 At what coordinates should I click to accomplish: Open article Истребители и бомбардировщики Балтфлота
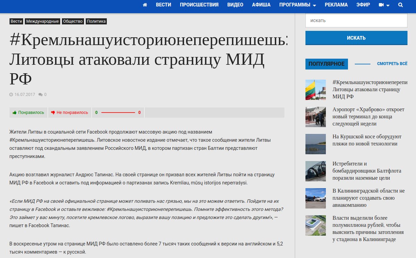(x=367, y=171)
